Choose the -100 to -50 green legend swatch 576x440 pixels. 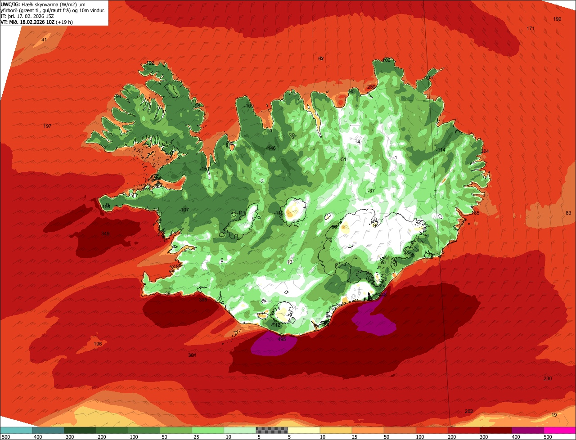[x=144, y=430]
